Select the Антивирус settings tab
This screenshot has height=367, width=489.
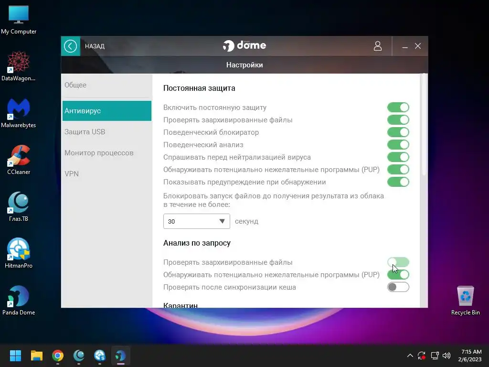[106, 111]
